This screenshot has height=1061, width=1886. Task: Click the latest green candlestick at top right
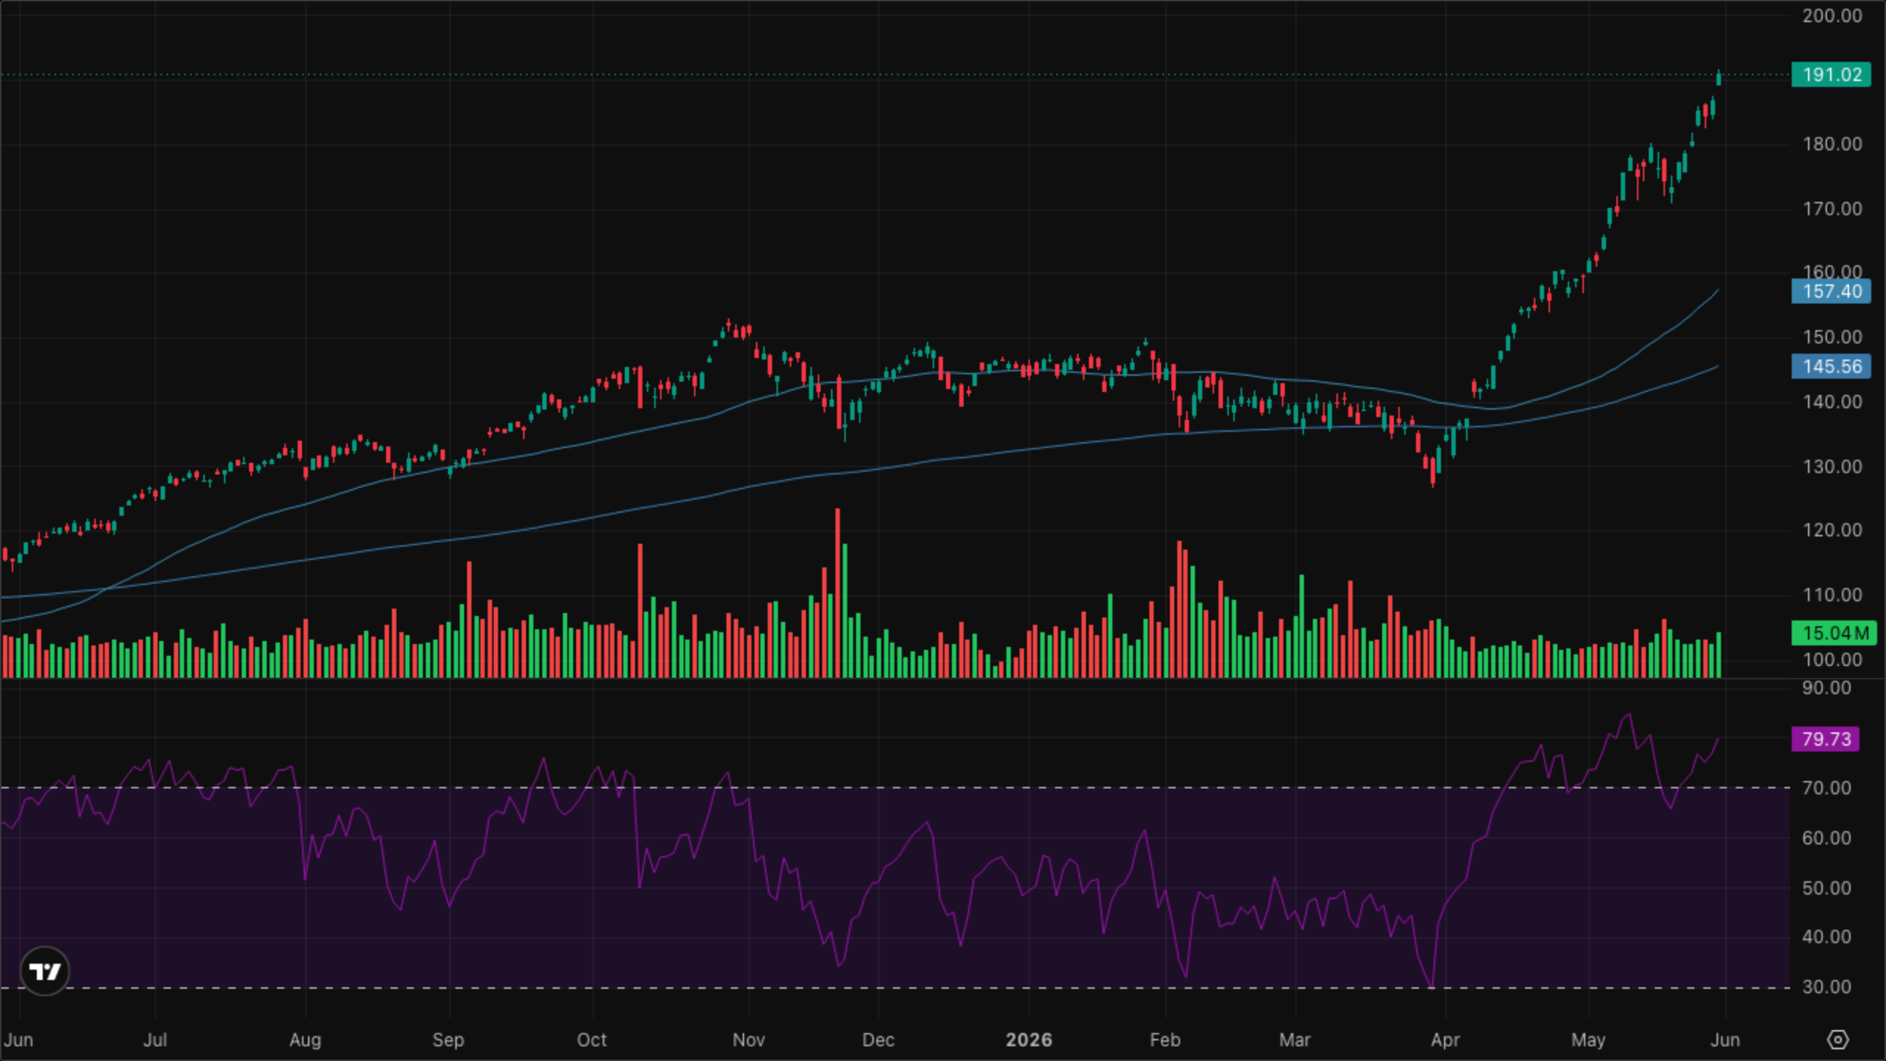click(1719, 77)
